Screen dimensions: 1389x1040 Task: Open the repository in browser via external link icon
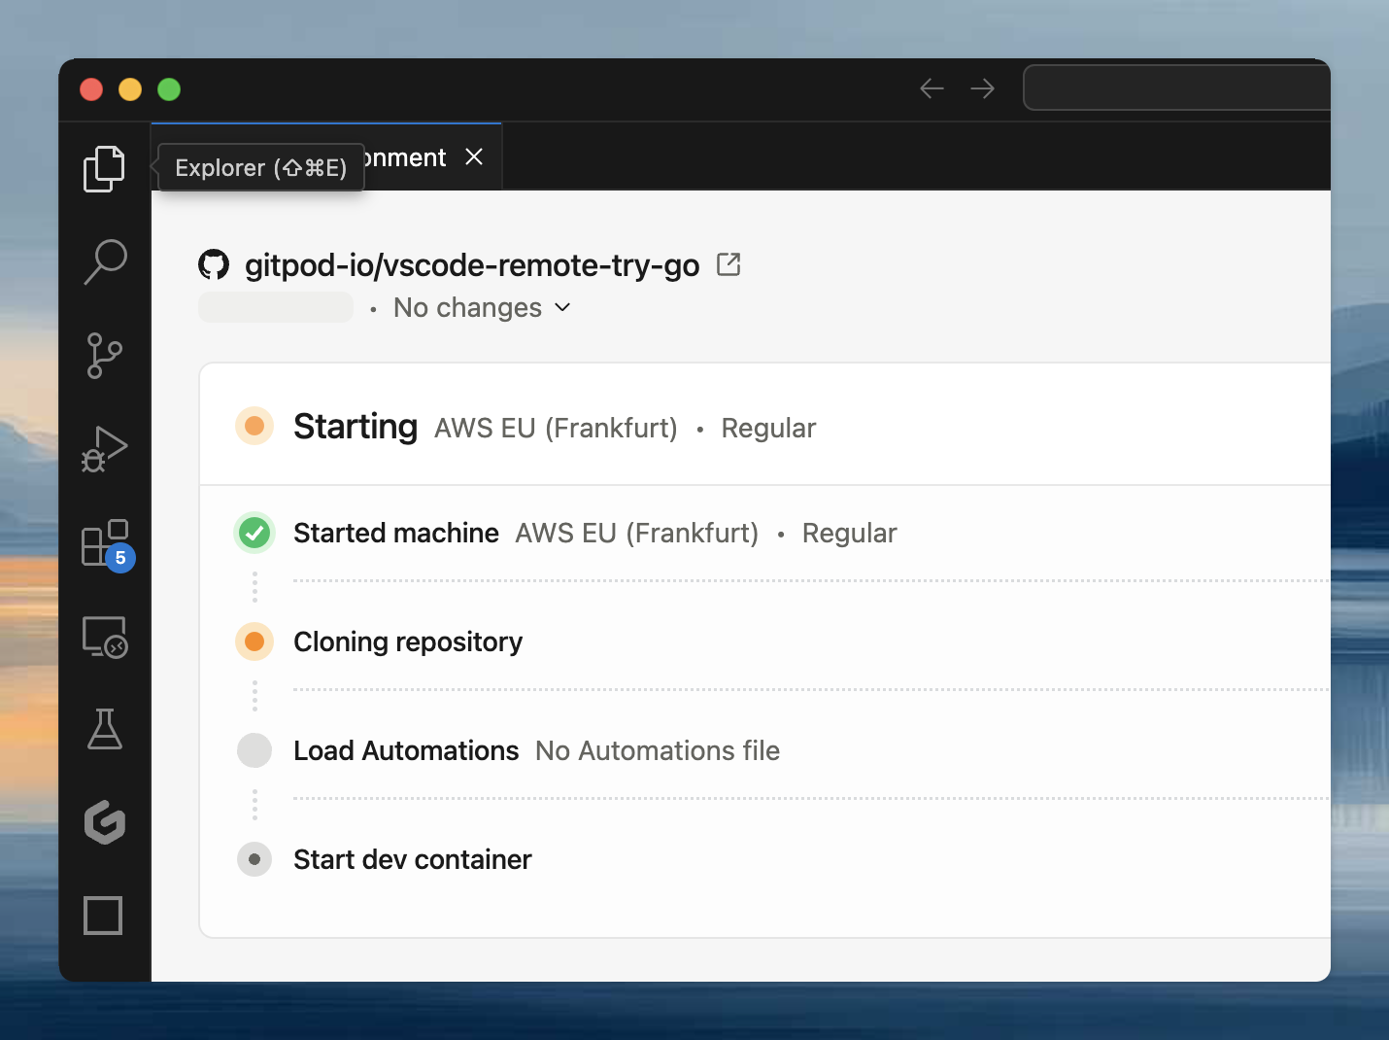728,263
